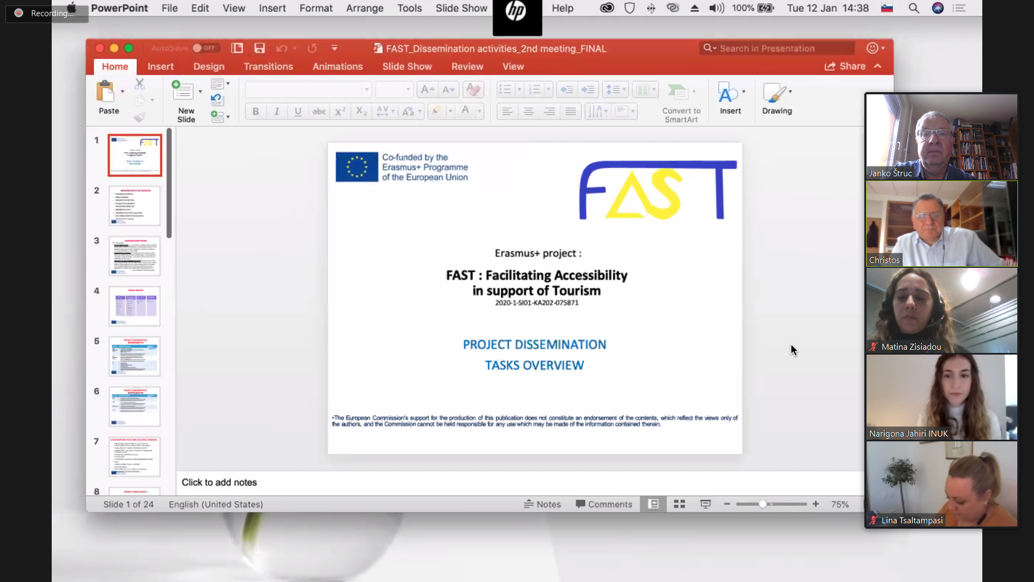
Task: Click the Convert to SmartArt icon
Action: coord(677,92)
